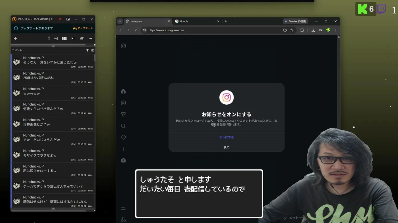
Task: Toggle the always-on-top pin in OneComme
Action: (60, 19)
